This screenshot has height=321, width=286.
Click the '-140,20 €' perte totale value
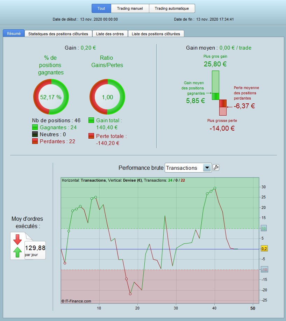[108, 143]
